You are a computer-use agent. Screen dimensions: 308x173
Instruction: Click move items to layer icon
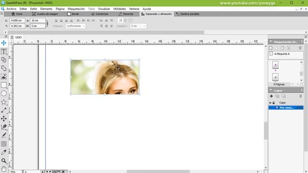click(x=277, y=96)
